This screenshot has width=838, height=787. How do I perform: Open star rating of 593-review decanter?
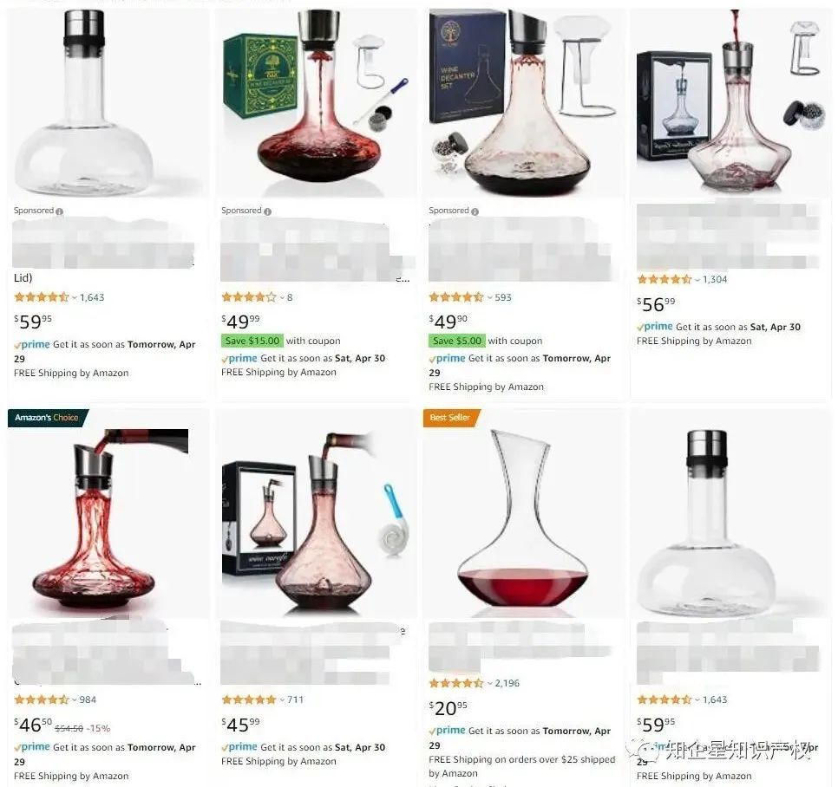coord(456,297)
